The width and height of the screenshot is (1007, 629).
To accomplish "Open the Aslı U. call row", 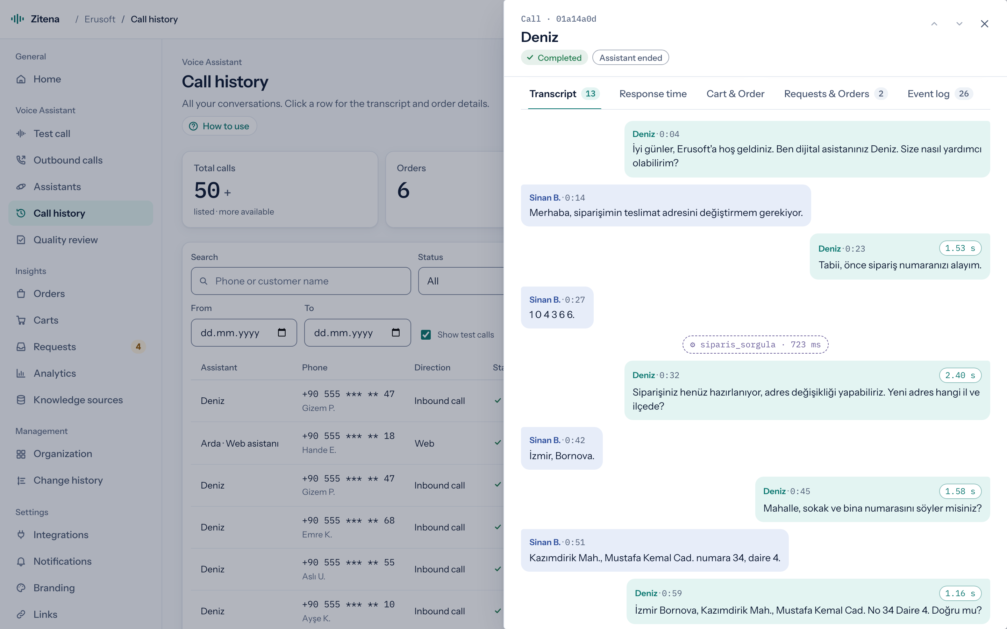I will click(x=347, y=569).
